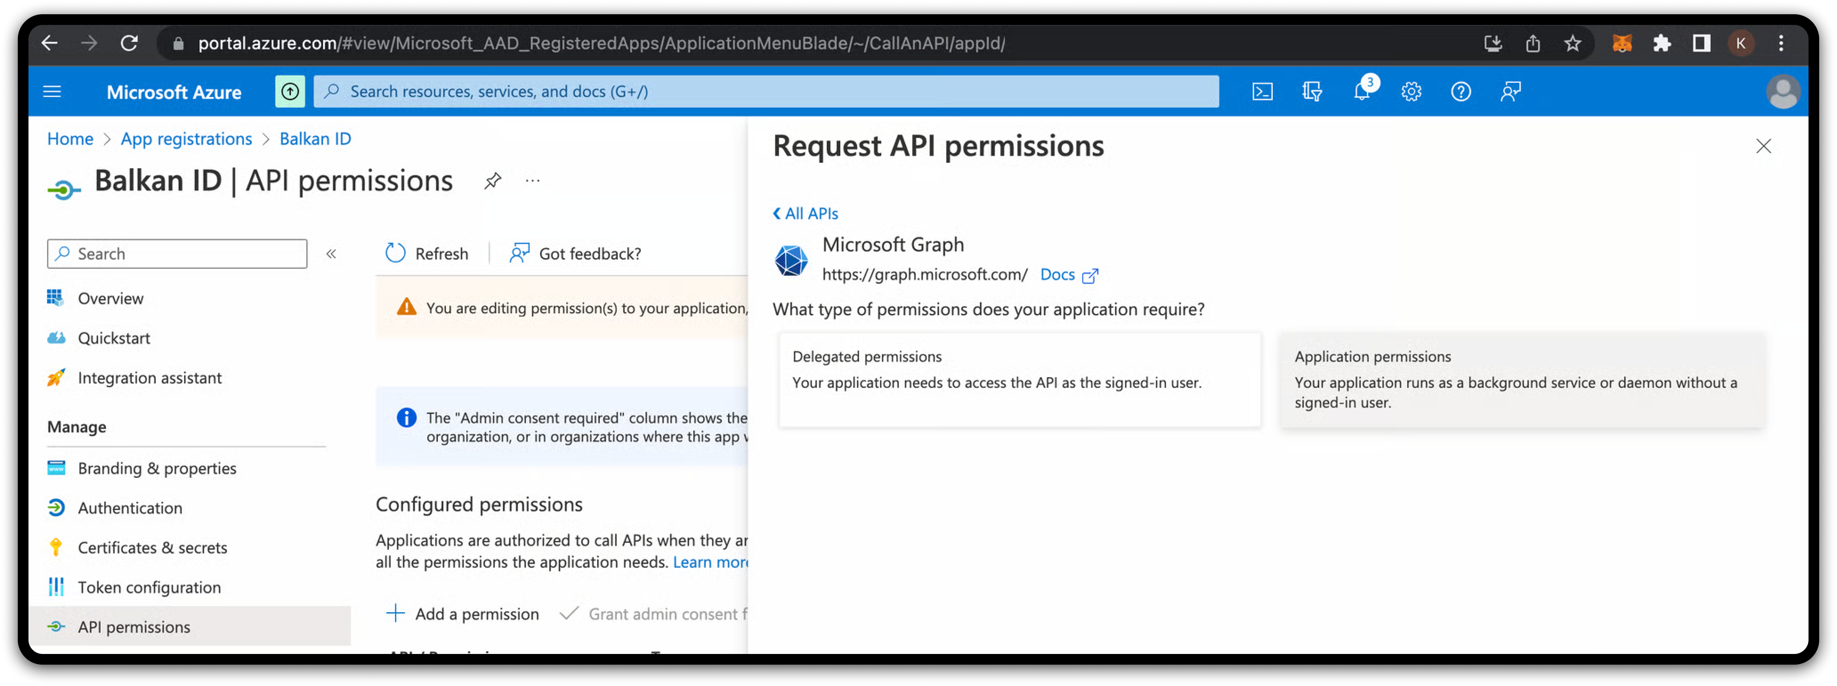Viewport: 1837px width, 686px height.
Task: Pin the API permissions blade
Action: 492,181
